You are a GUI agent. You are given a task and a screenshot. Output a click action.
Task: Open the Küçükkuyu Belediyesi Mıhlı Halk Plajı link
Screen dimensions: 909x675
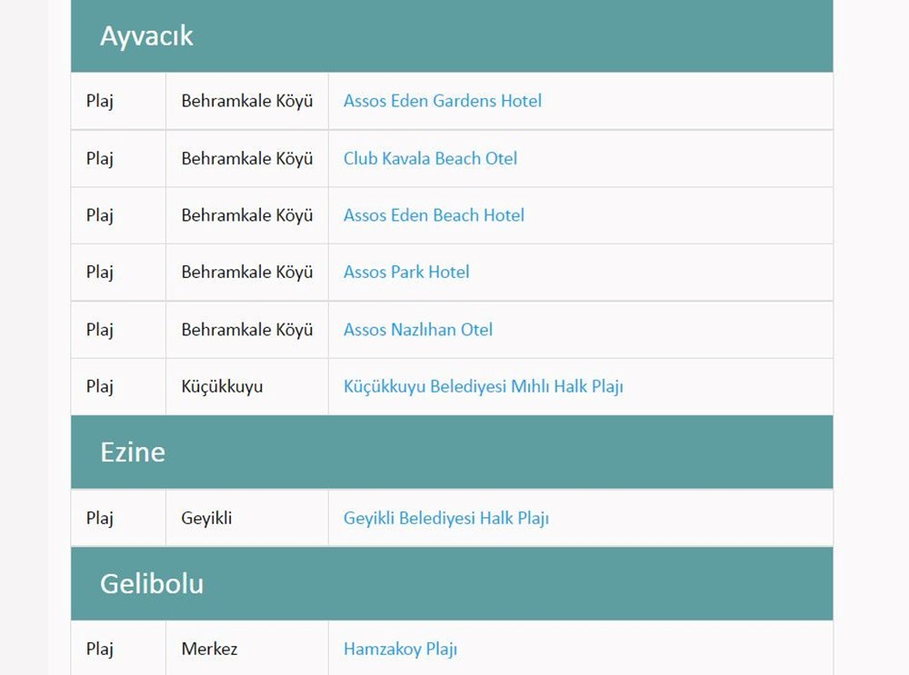484,386
